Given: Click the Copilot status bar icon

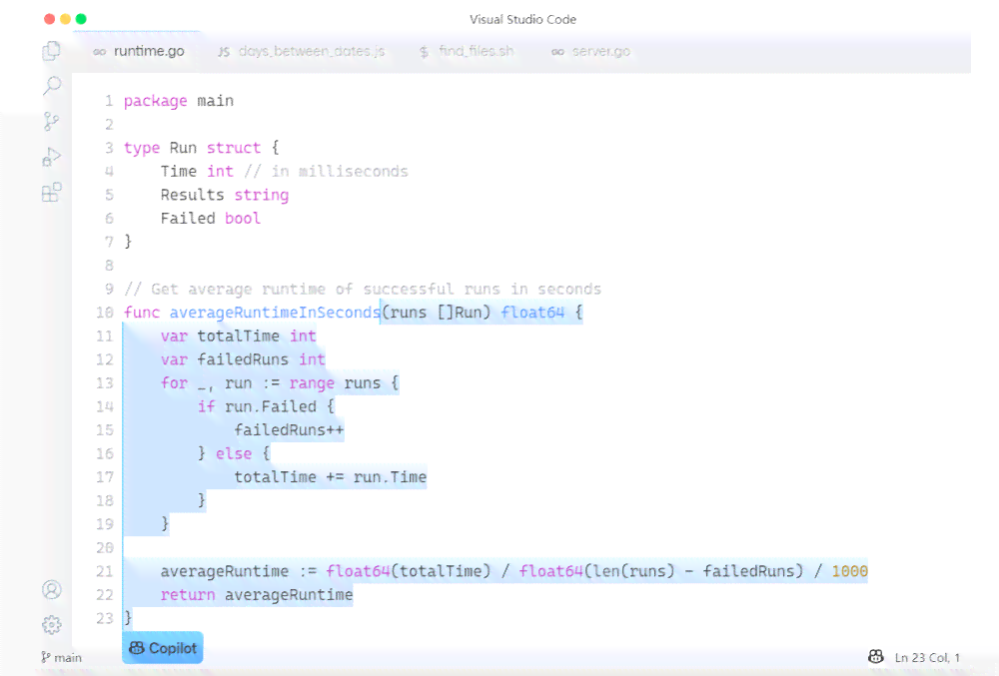Looking at the screenshot, I should coord(876,657).
